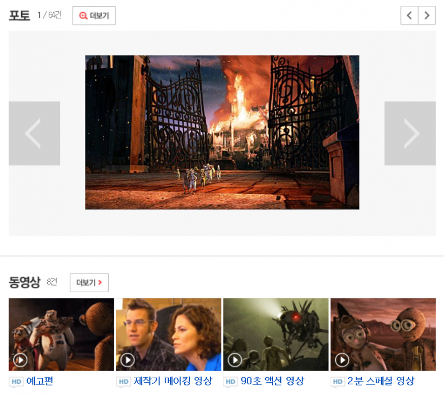
Task: Open the 2분 스페셜 영상 link
Action: pos(381,381)
